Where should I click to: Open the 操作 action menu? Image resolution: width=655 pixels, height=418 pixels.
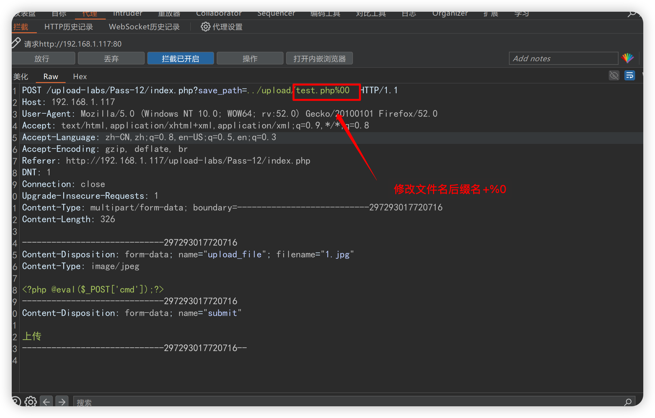point(250,59)
